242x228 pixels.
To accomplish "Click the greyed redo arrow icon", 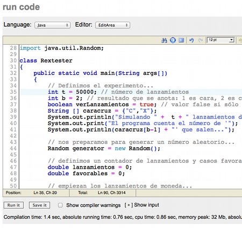I will 201,40.
